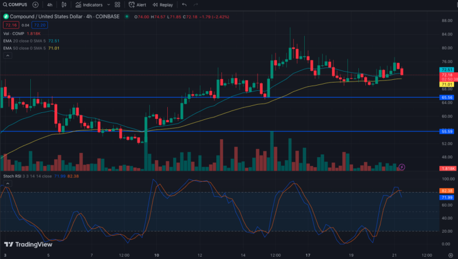458x259 pixels.
Task: Expand the favorite indicators dropdown arrow
Action: click(108, 5)
